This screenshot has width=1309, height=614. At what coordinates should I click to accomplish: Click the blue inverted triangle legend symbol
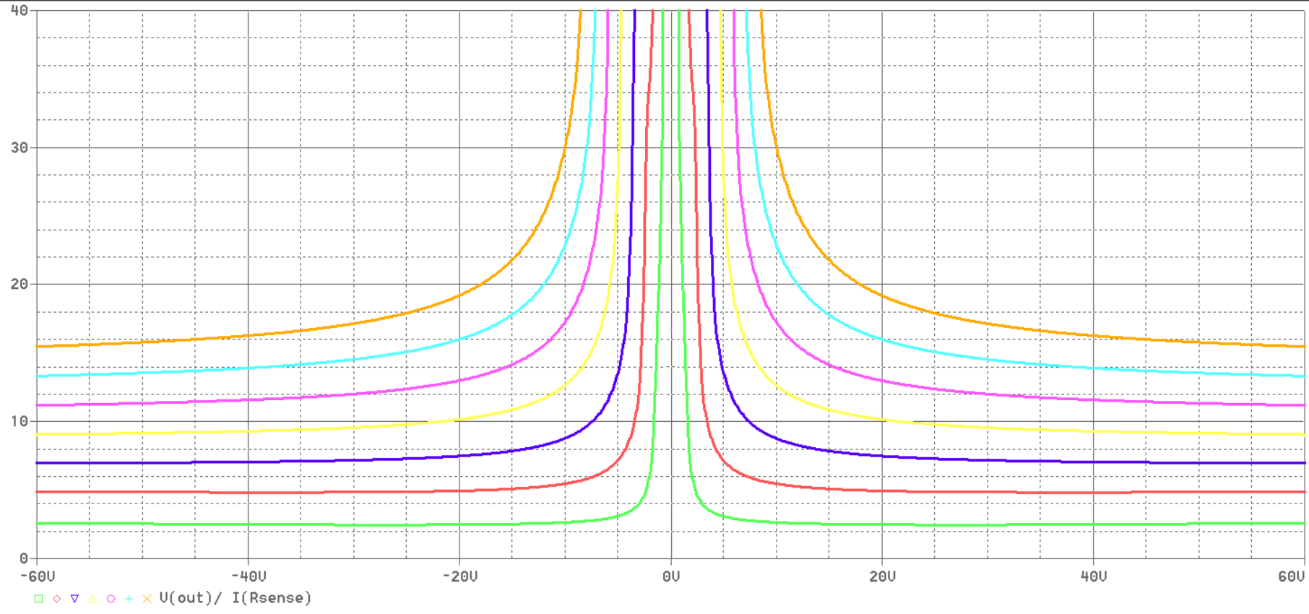coord(75,598)
